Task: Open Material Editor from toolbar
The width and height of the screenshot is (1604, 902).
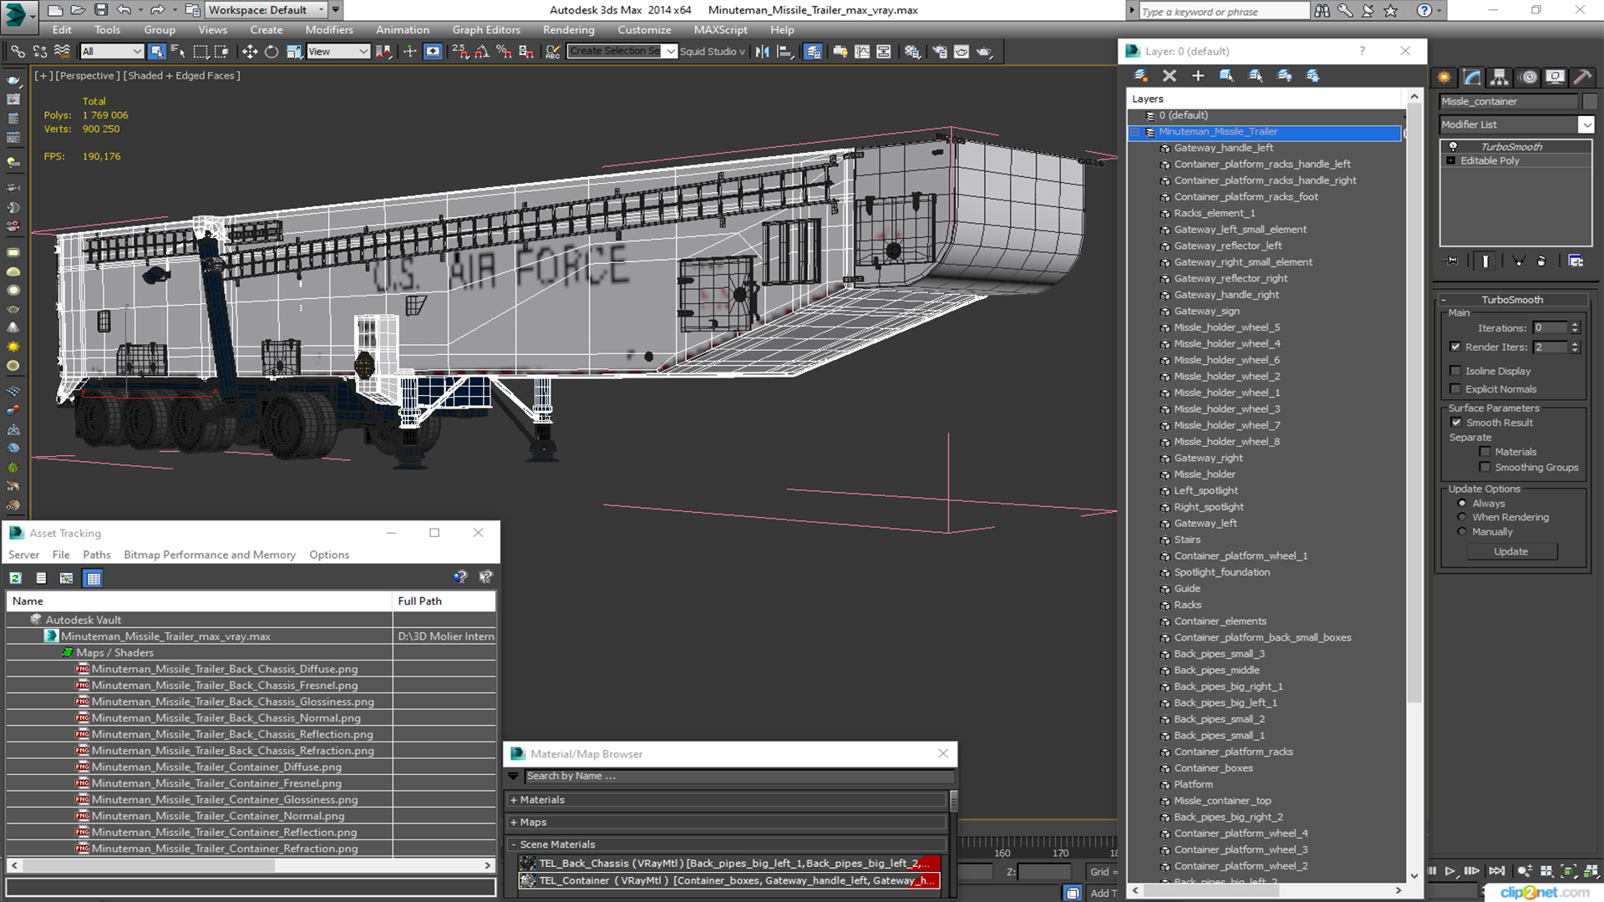Action: click(x=912, y=52)
